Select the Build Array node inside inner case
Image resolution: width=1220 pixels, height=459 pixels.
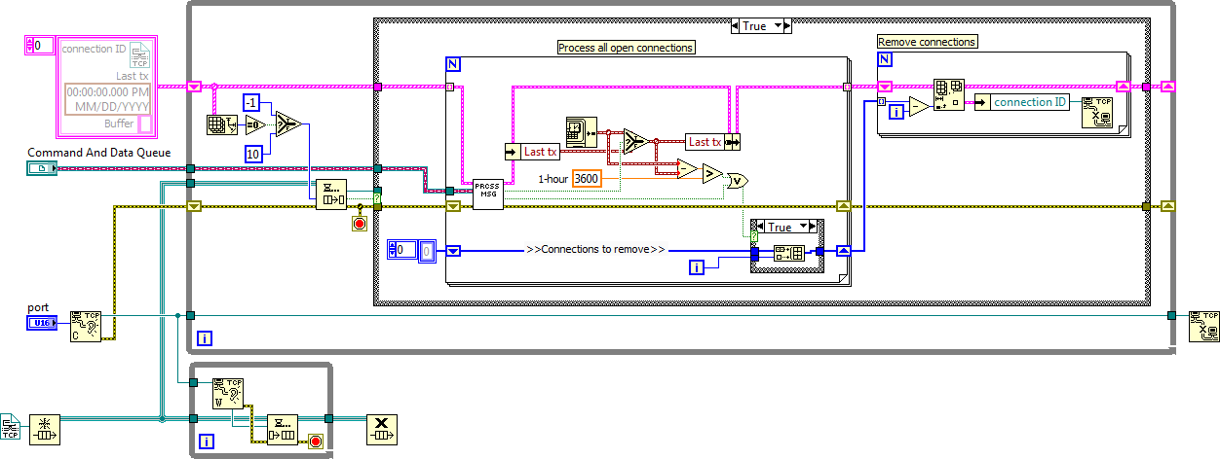click(787, 253)
